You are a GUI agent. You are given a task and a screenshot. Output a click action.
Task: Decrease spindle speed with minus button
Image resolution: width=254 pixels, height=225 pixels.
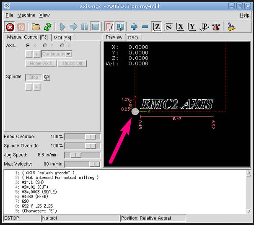(x=29, y=87)
